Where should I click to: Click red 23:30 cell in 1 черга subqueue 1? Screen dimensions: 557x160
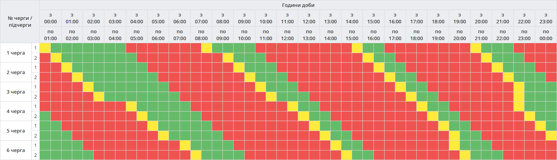pyautogui.click(x=551, y=48)
